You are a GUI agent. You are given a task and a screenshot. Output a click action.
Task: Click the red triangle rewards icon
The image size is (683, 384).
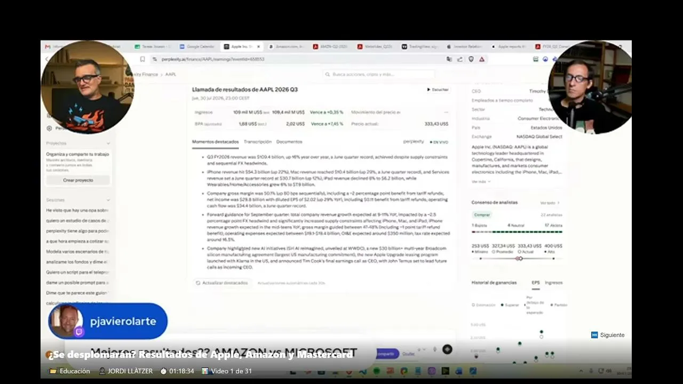point(482,59)
